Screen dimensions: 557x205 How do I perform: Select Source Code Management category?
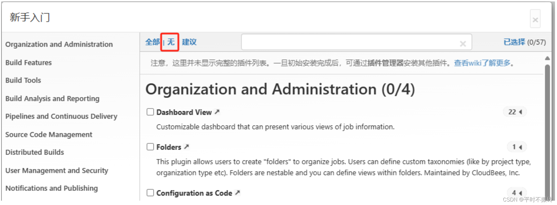pyautogui.click(x=49, y=134)
